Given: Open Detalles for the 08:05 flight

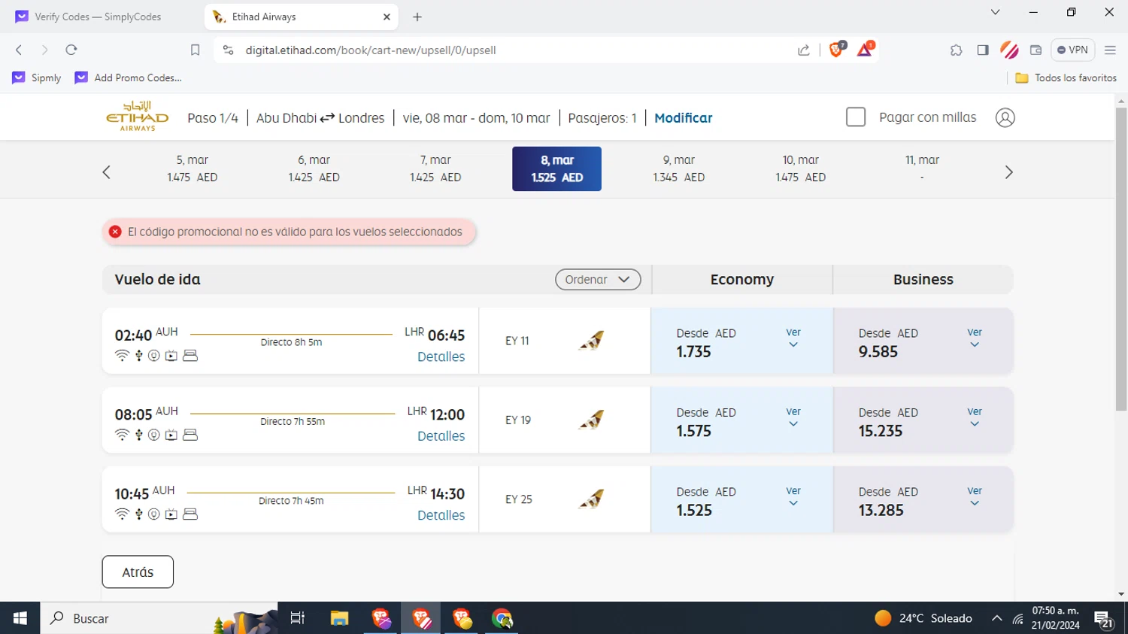Looking at the screenshot, I should [441, 436].
